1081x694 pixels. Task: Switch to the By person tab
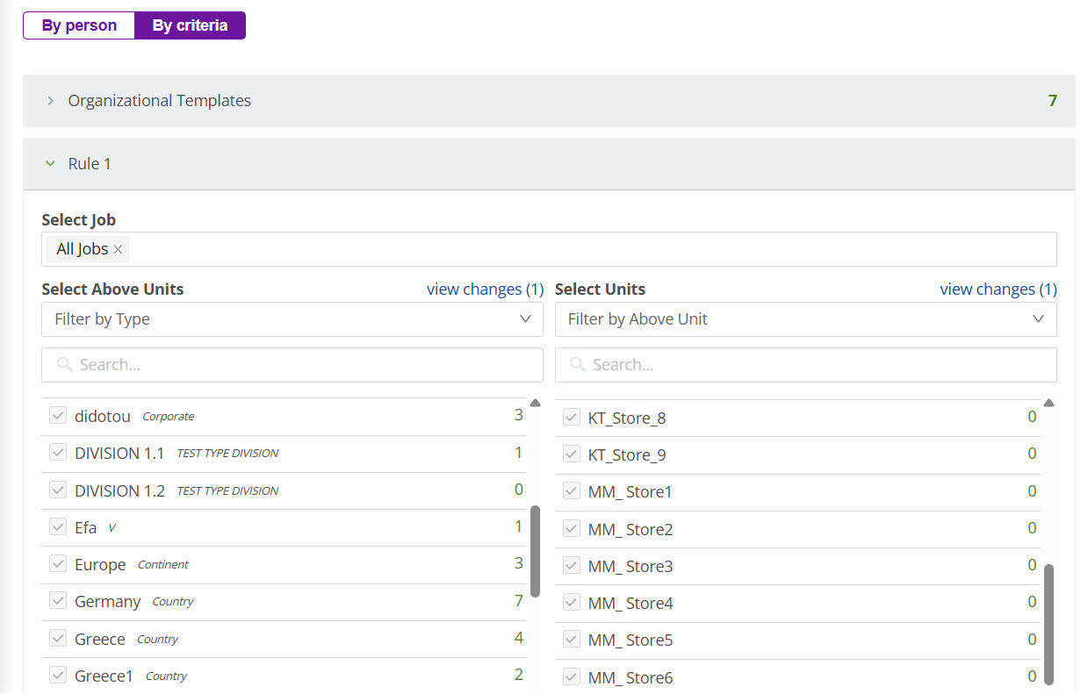(79, 25)
